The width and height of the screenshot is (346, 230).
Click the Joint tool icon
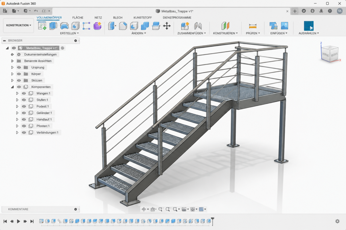pos(198,26)
